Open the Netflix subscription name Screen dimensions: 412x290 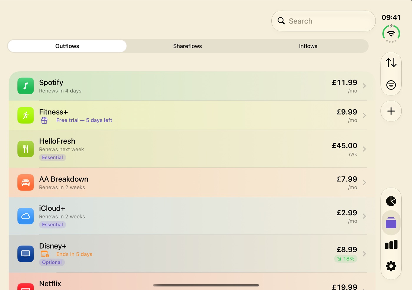click(50, 284)
